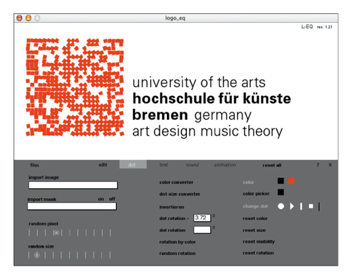Turn import mask on
This screenshot has height=276, width=353.
click(x=101, y=199)
